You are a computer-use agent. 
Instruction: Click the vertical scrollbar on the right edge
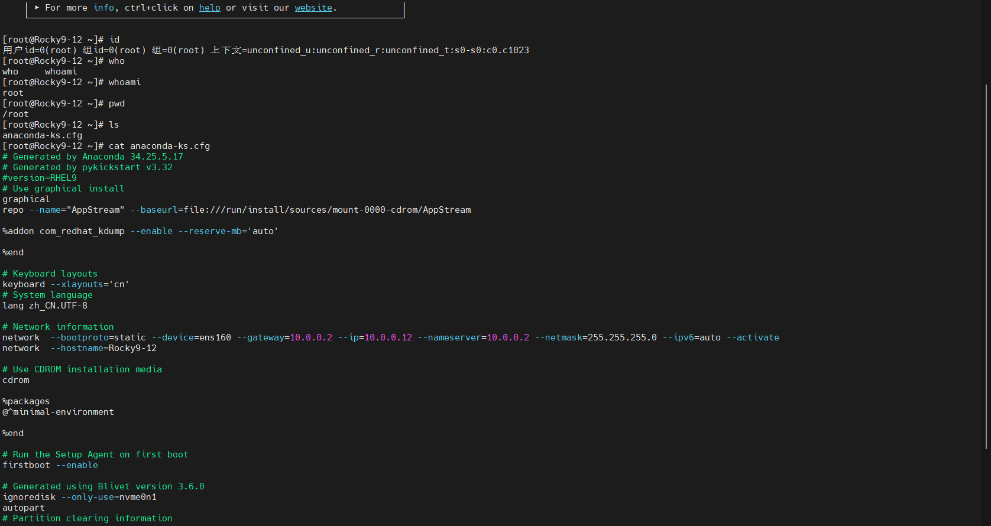coord(986,266)
